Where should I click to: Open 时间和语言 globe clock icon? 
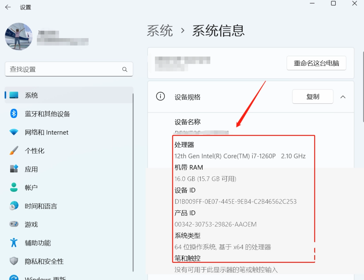click(x=14, y=206)
